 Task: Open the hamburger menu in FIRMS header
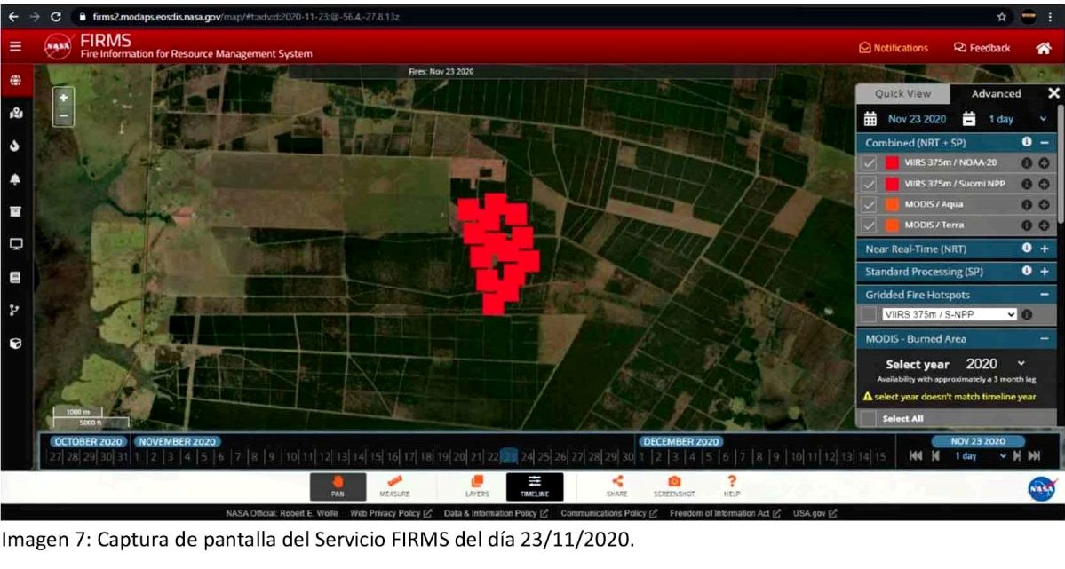(15, 47)
